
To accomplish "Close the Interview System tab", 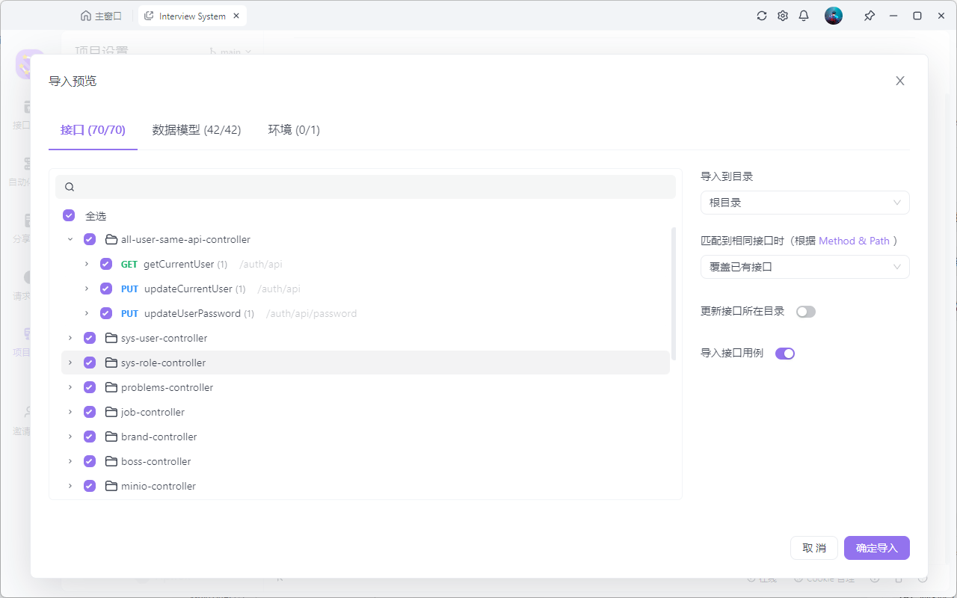I will 236,15.
